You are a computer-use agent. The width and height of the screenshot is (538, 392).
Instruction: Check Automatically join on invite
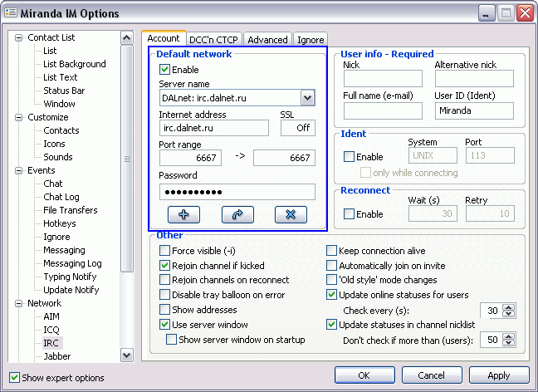[x=331, y=265]
